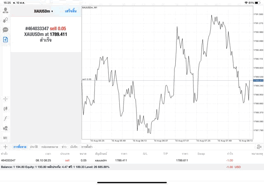Image resolution: width=264 pixels, height=185 pixels.
Task: Click the sell 0.05 order line on chart
Action: (165, 80)
